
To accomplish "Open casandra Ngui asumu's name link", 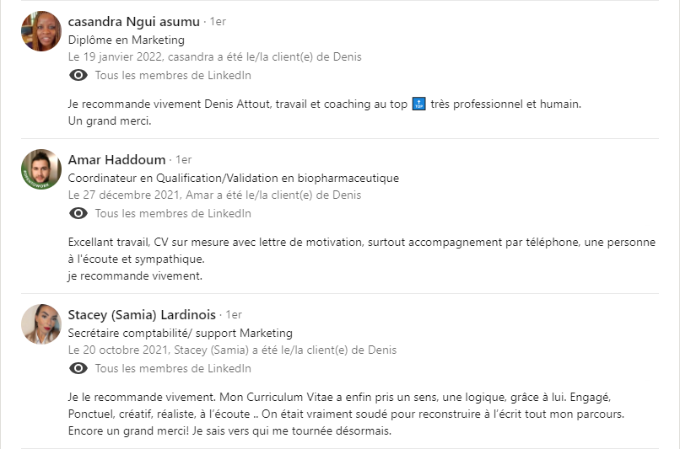I will coord(133,21).
